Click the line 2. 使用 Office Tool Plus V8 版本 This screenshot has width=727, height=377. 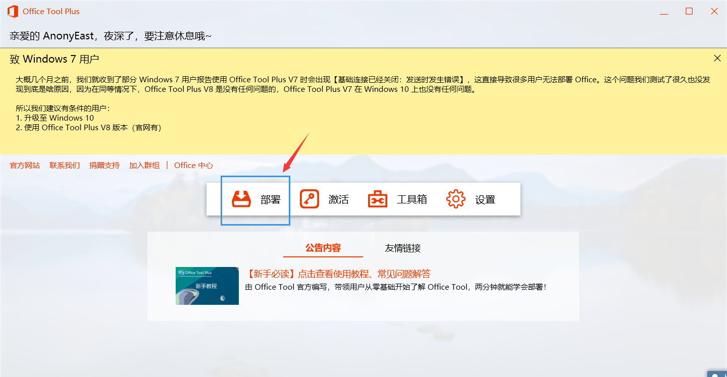[88, 128]
